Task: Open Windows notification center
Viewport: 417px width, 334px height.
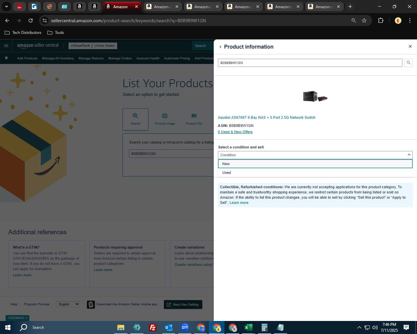Action: tap(406, 327)
